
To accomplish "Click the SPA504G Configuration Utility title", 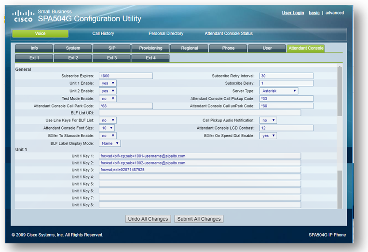I will click(89, 18).
